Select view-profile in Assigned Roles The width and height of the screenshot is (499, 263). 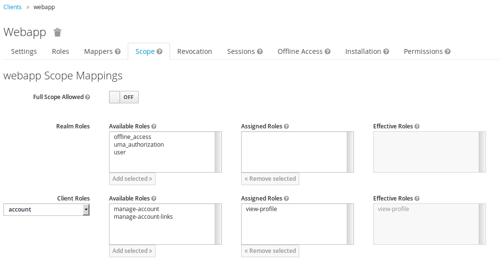point(261,209)
